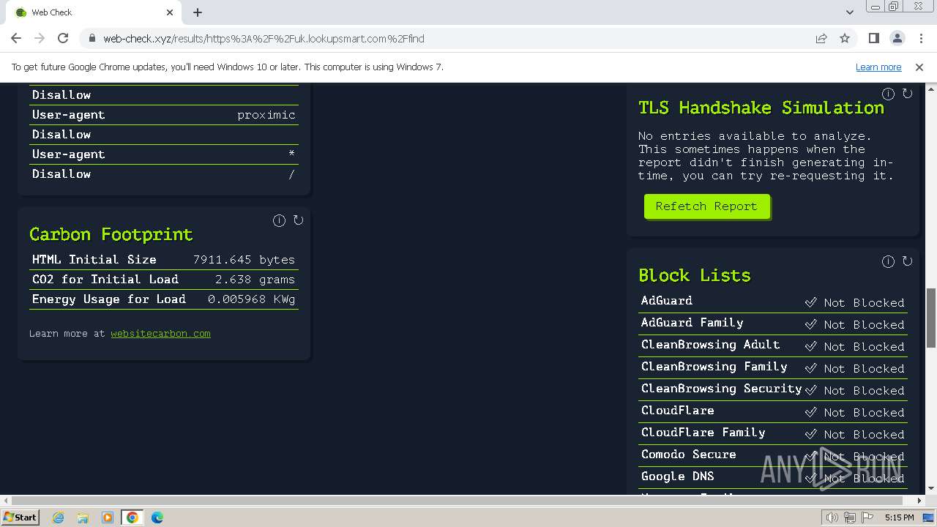This screenshot has height=527, width=937.
Task: Select the CloudFlare Family row label
Action: tap(703, 433)
